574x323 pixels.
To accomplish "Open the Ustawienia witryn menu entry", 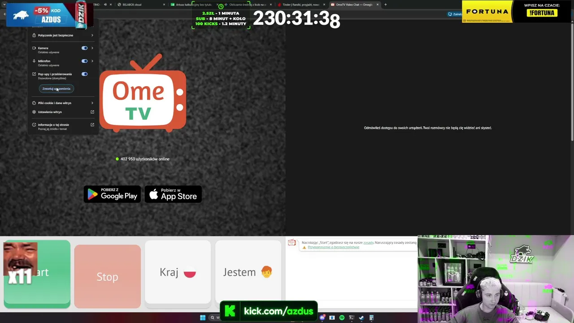I will (63, 112).
